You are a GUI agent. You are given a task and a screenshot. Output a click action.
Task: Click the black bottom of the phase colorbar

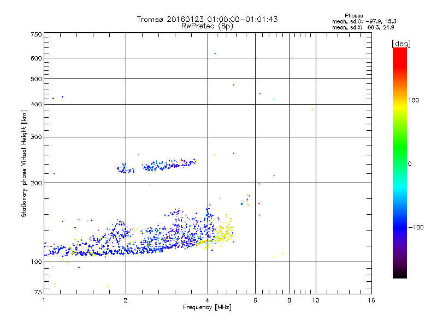pos(400,274)
